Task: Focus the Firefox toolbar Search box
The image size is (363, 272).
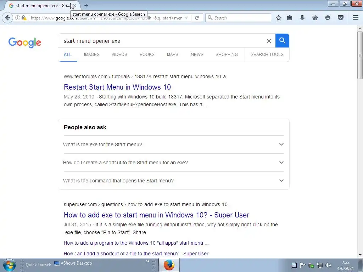Action: click(x=238, y=18)
